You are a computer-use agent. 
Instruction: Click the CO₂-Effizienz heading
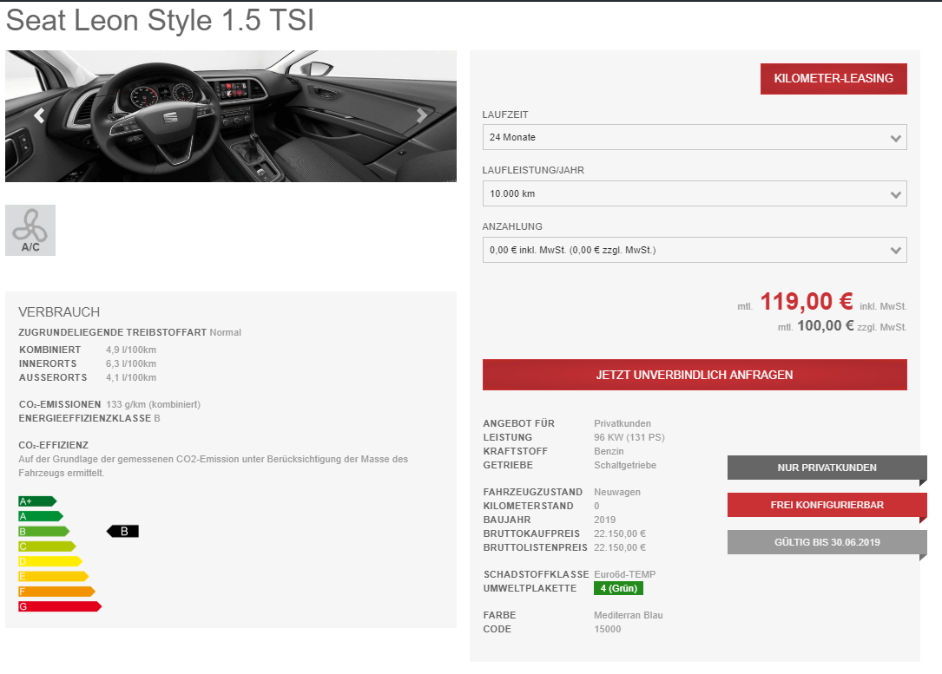tap(54, 445)
